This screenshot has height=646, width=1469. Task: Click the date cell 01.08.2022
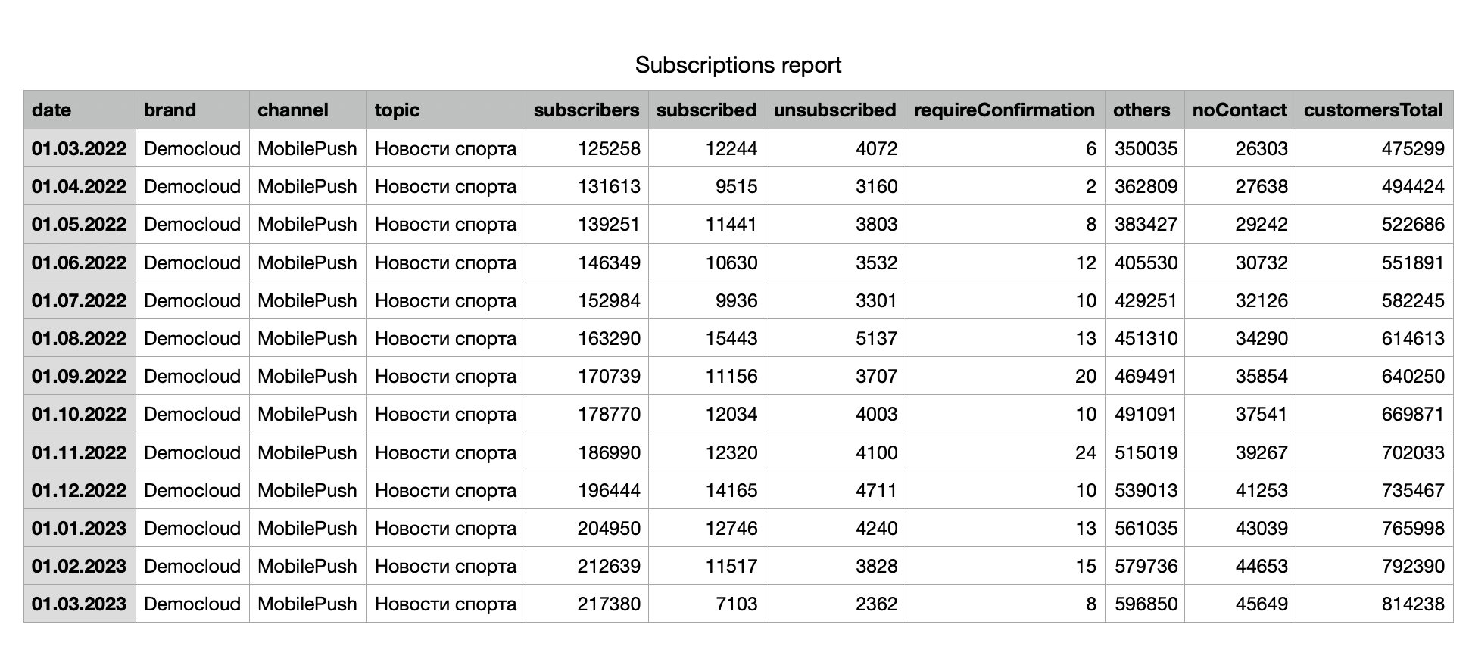(79, 338)
